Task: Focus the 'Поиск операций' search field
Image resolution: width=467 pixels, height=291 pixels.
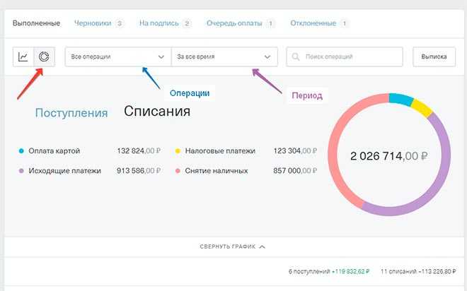Action: [345, 57]
